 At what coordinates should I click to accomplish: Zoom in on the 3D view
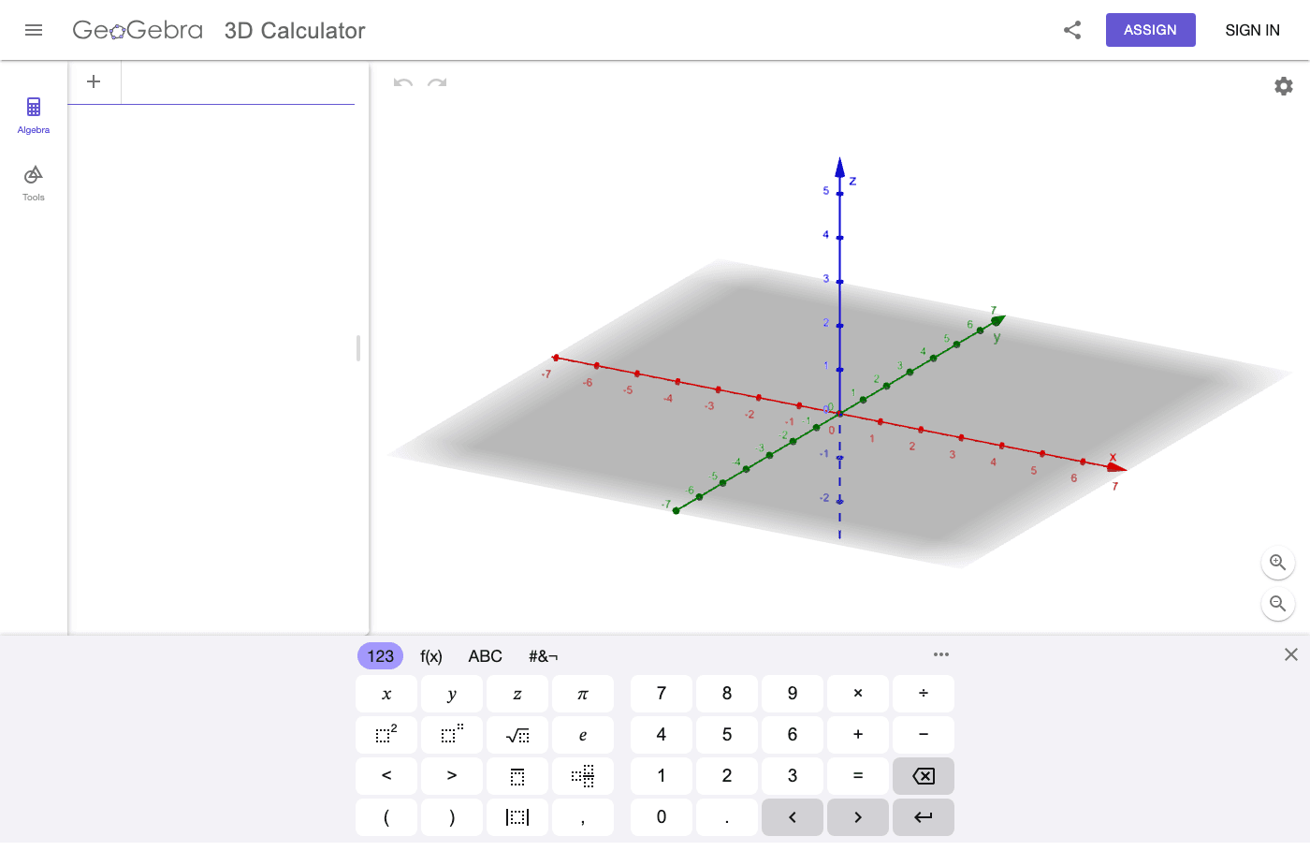[x=1278, y=563]
